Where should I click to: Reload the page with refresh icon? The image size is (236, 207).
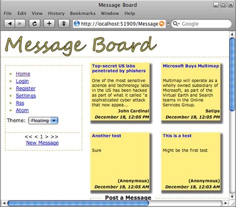(34, 23)
